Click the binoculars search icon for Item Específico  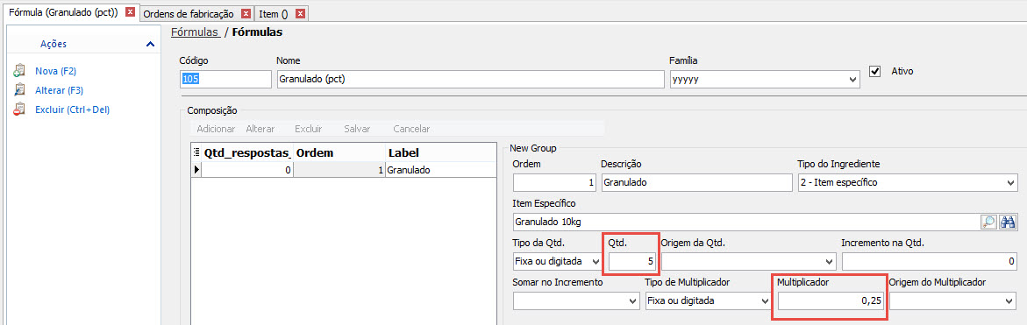[x=1007, y=222]
